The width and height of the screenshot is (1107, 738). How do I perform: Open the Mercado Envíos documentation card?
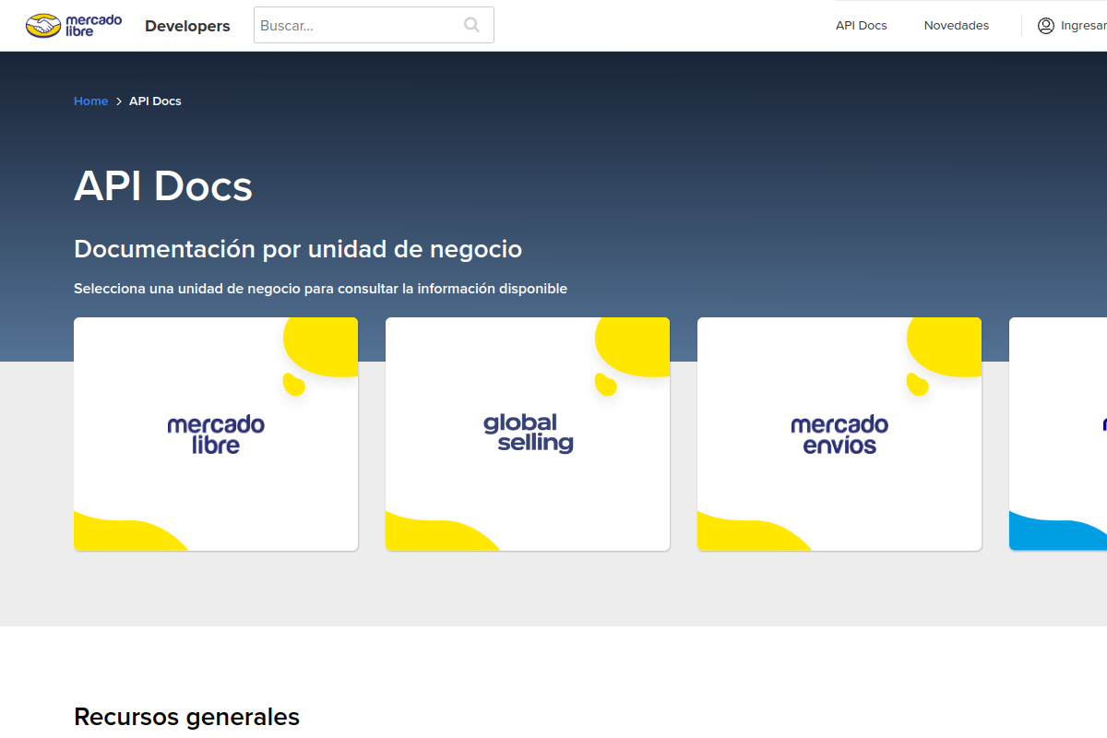[x=839, y=434]
